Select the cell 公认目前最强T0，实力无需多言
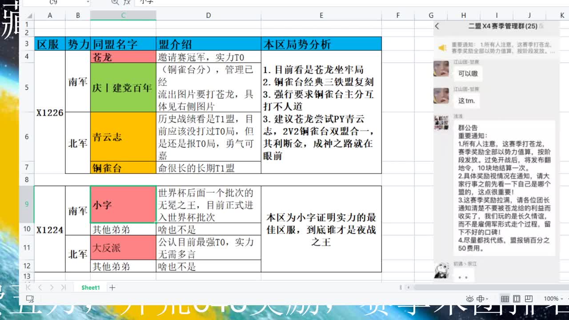The height and width of the screenshot is (320, 569). point(208,248)
